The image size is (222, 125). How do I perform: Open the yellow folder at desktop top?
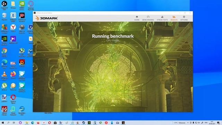tap(13, 5)
